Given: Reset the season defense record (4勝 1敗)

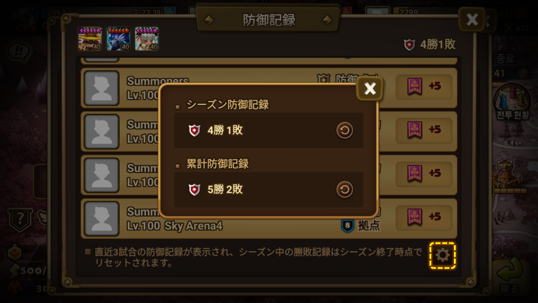Looking at the screenshot, I should pos(344,131).
